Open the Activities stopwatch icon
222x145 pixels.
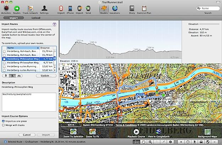[x=6, y=8]
